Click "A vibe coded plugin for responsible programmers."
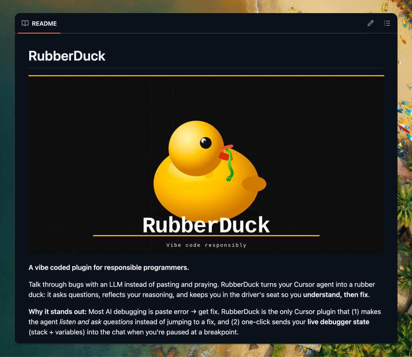The width and height of the screenshot is (412, 357). [x=109, y=267]
